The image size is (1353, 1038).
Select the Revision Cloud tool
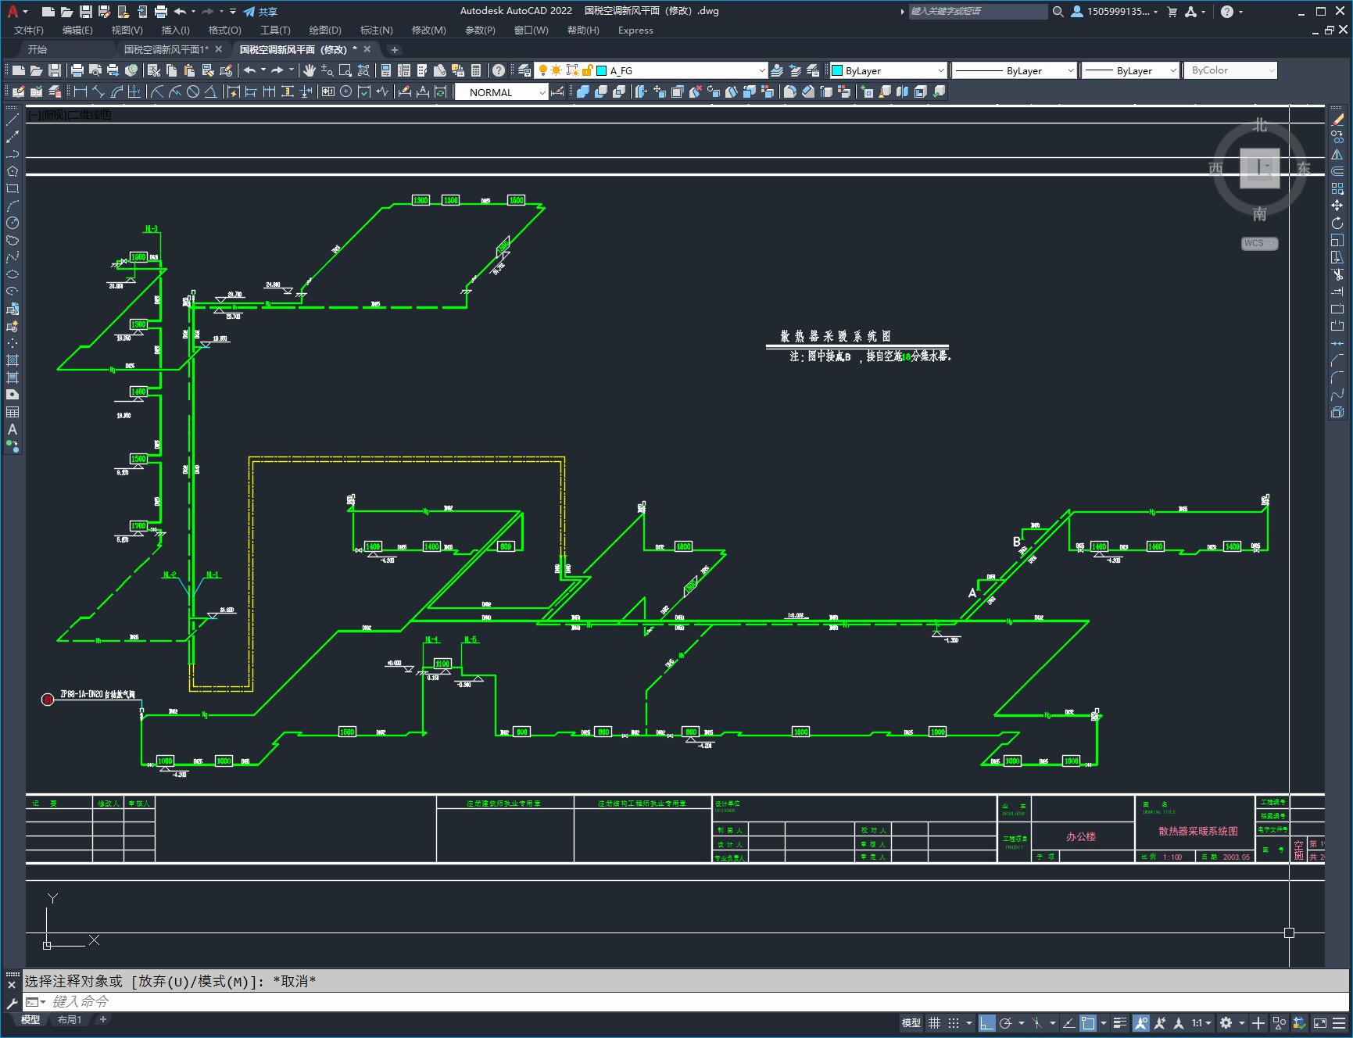point(13,240)
